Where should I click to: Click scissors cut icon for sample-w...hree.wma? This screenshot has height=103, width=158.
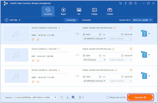38,40
